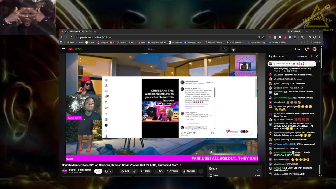The width and height of the screenshot is (336, 189).
Task: Open the chat replay three-dots menu
Action: coord(311,56)
